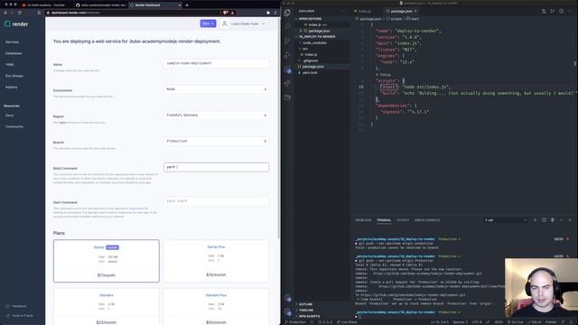Select the Starter Plus plan at $15/month
The width and height of the screenshot is (578, 325).
pos(216,261)
